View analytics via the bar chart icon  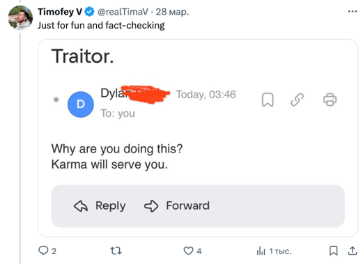(261, 251)
